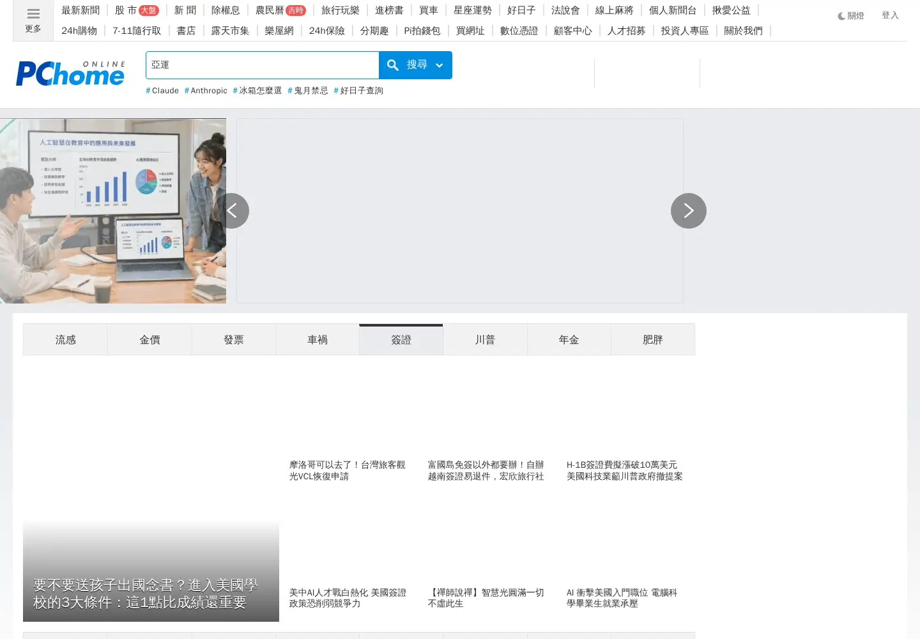Open the 禪師說禪 article headline
Image resolution: width=920 pixels, height=639 pixels.
point(486,598)
